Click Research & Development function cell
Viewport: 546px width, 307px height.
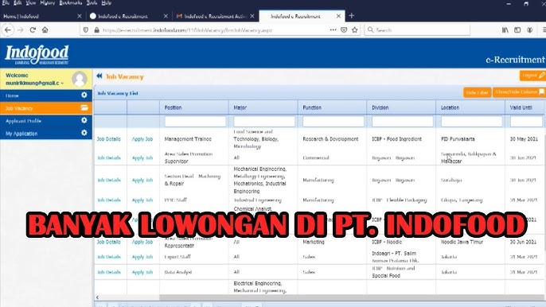click(x=330, y=139)
